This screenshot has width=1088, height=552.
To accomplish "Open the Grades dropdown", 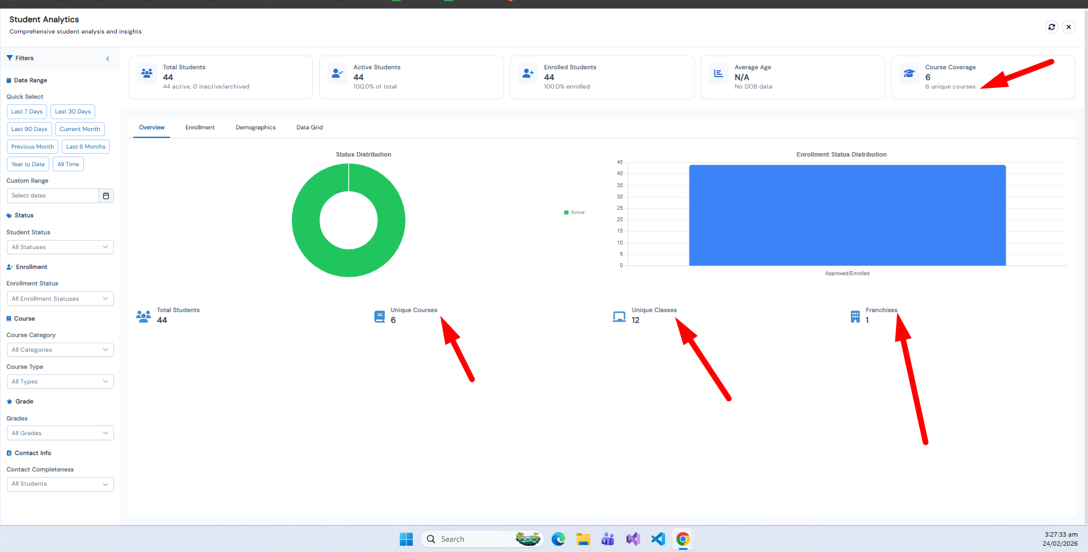I will pyautogui.click(x=60, y=433).
